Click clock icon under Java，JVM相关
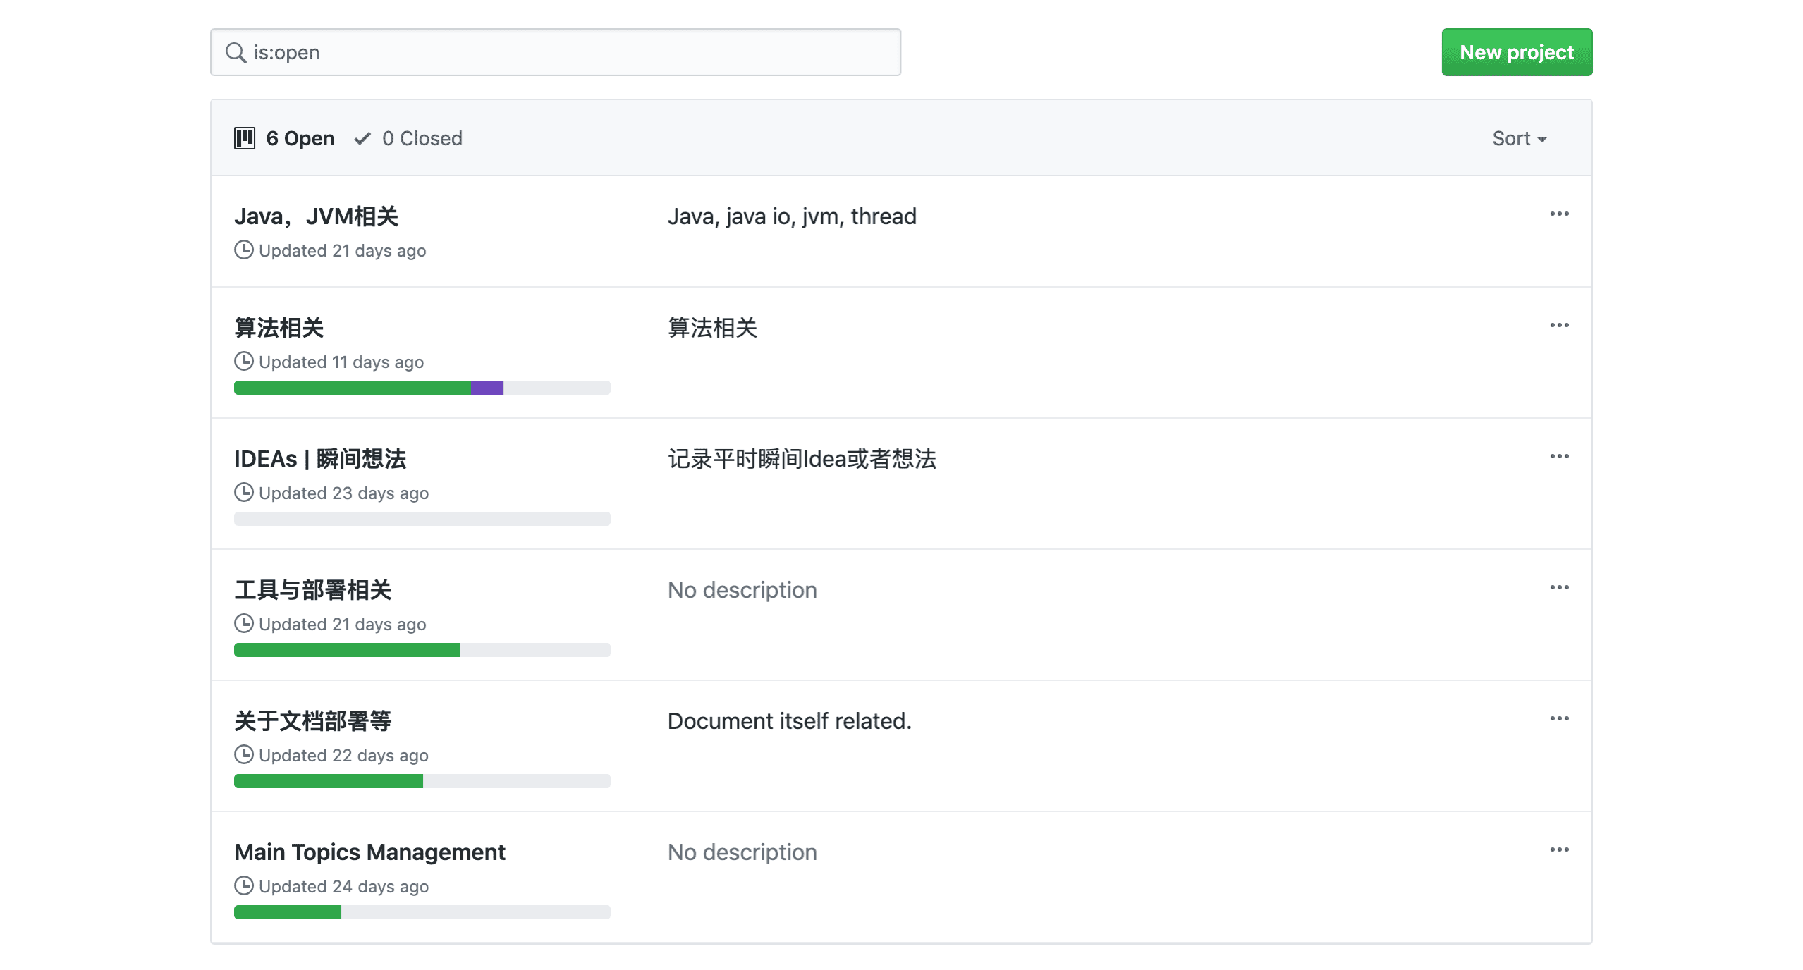 click(244, 250)
